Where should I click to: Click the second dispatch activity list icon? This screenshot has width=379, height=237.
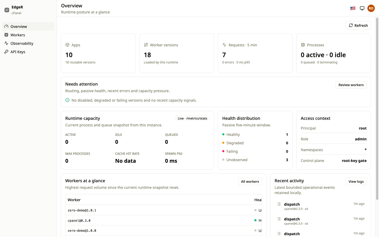tap(279, 219)
